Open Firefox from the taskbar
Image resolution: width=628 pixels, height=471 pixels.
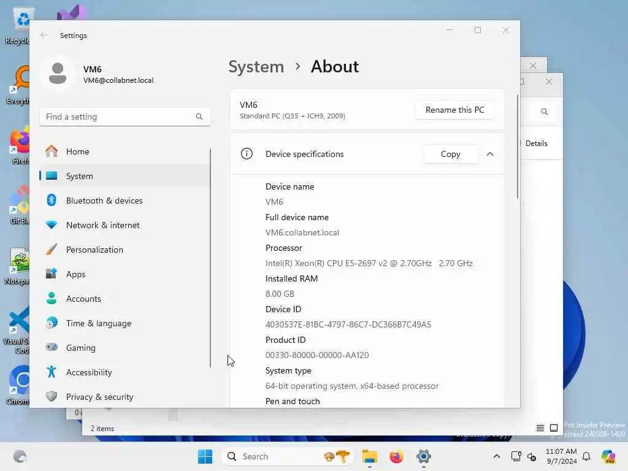coord(396,456)
